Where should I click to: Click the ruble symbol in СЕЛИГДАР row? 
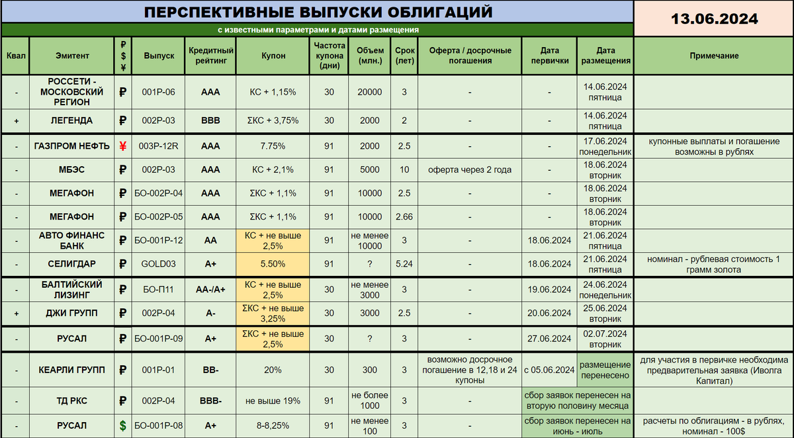(122, 263)
